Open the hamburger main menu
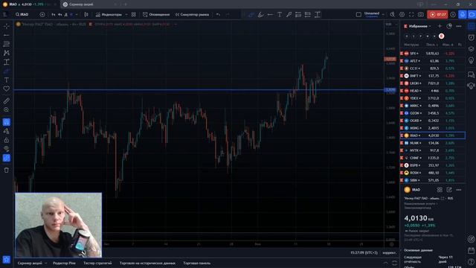Viewport: 476px width, 268px height. point(5,15)
